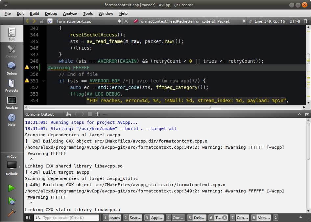The width and height of the screenshot is (311, 222).
Task: Click the warning icon on line 349
Action: click(27, 68)
